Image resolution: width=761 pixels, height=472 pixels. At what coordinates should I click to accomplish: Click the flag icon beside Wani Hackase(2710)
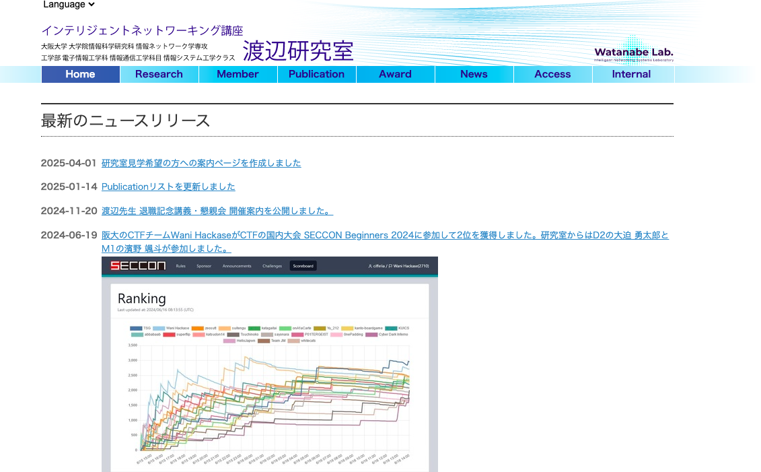(x=391, y=267)
